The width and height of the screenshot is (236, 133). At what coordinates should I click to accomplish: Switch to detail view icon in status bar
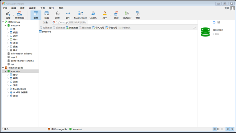(218, 129)
